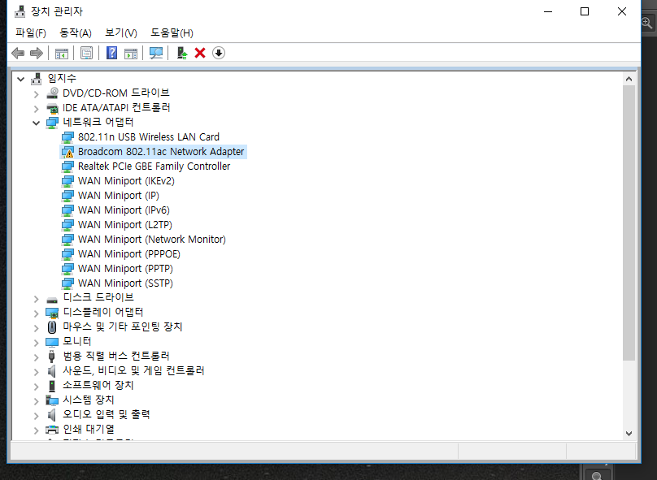Click the blue Help question mark icon
The height and width of the screenshot is (480, 657).
tap(112, 53)
